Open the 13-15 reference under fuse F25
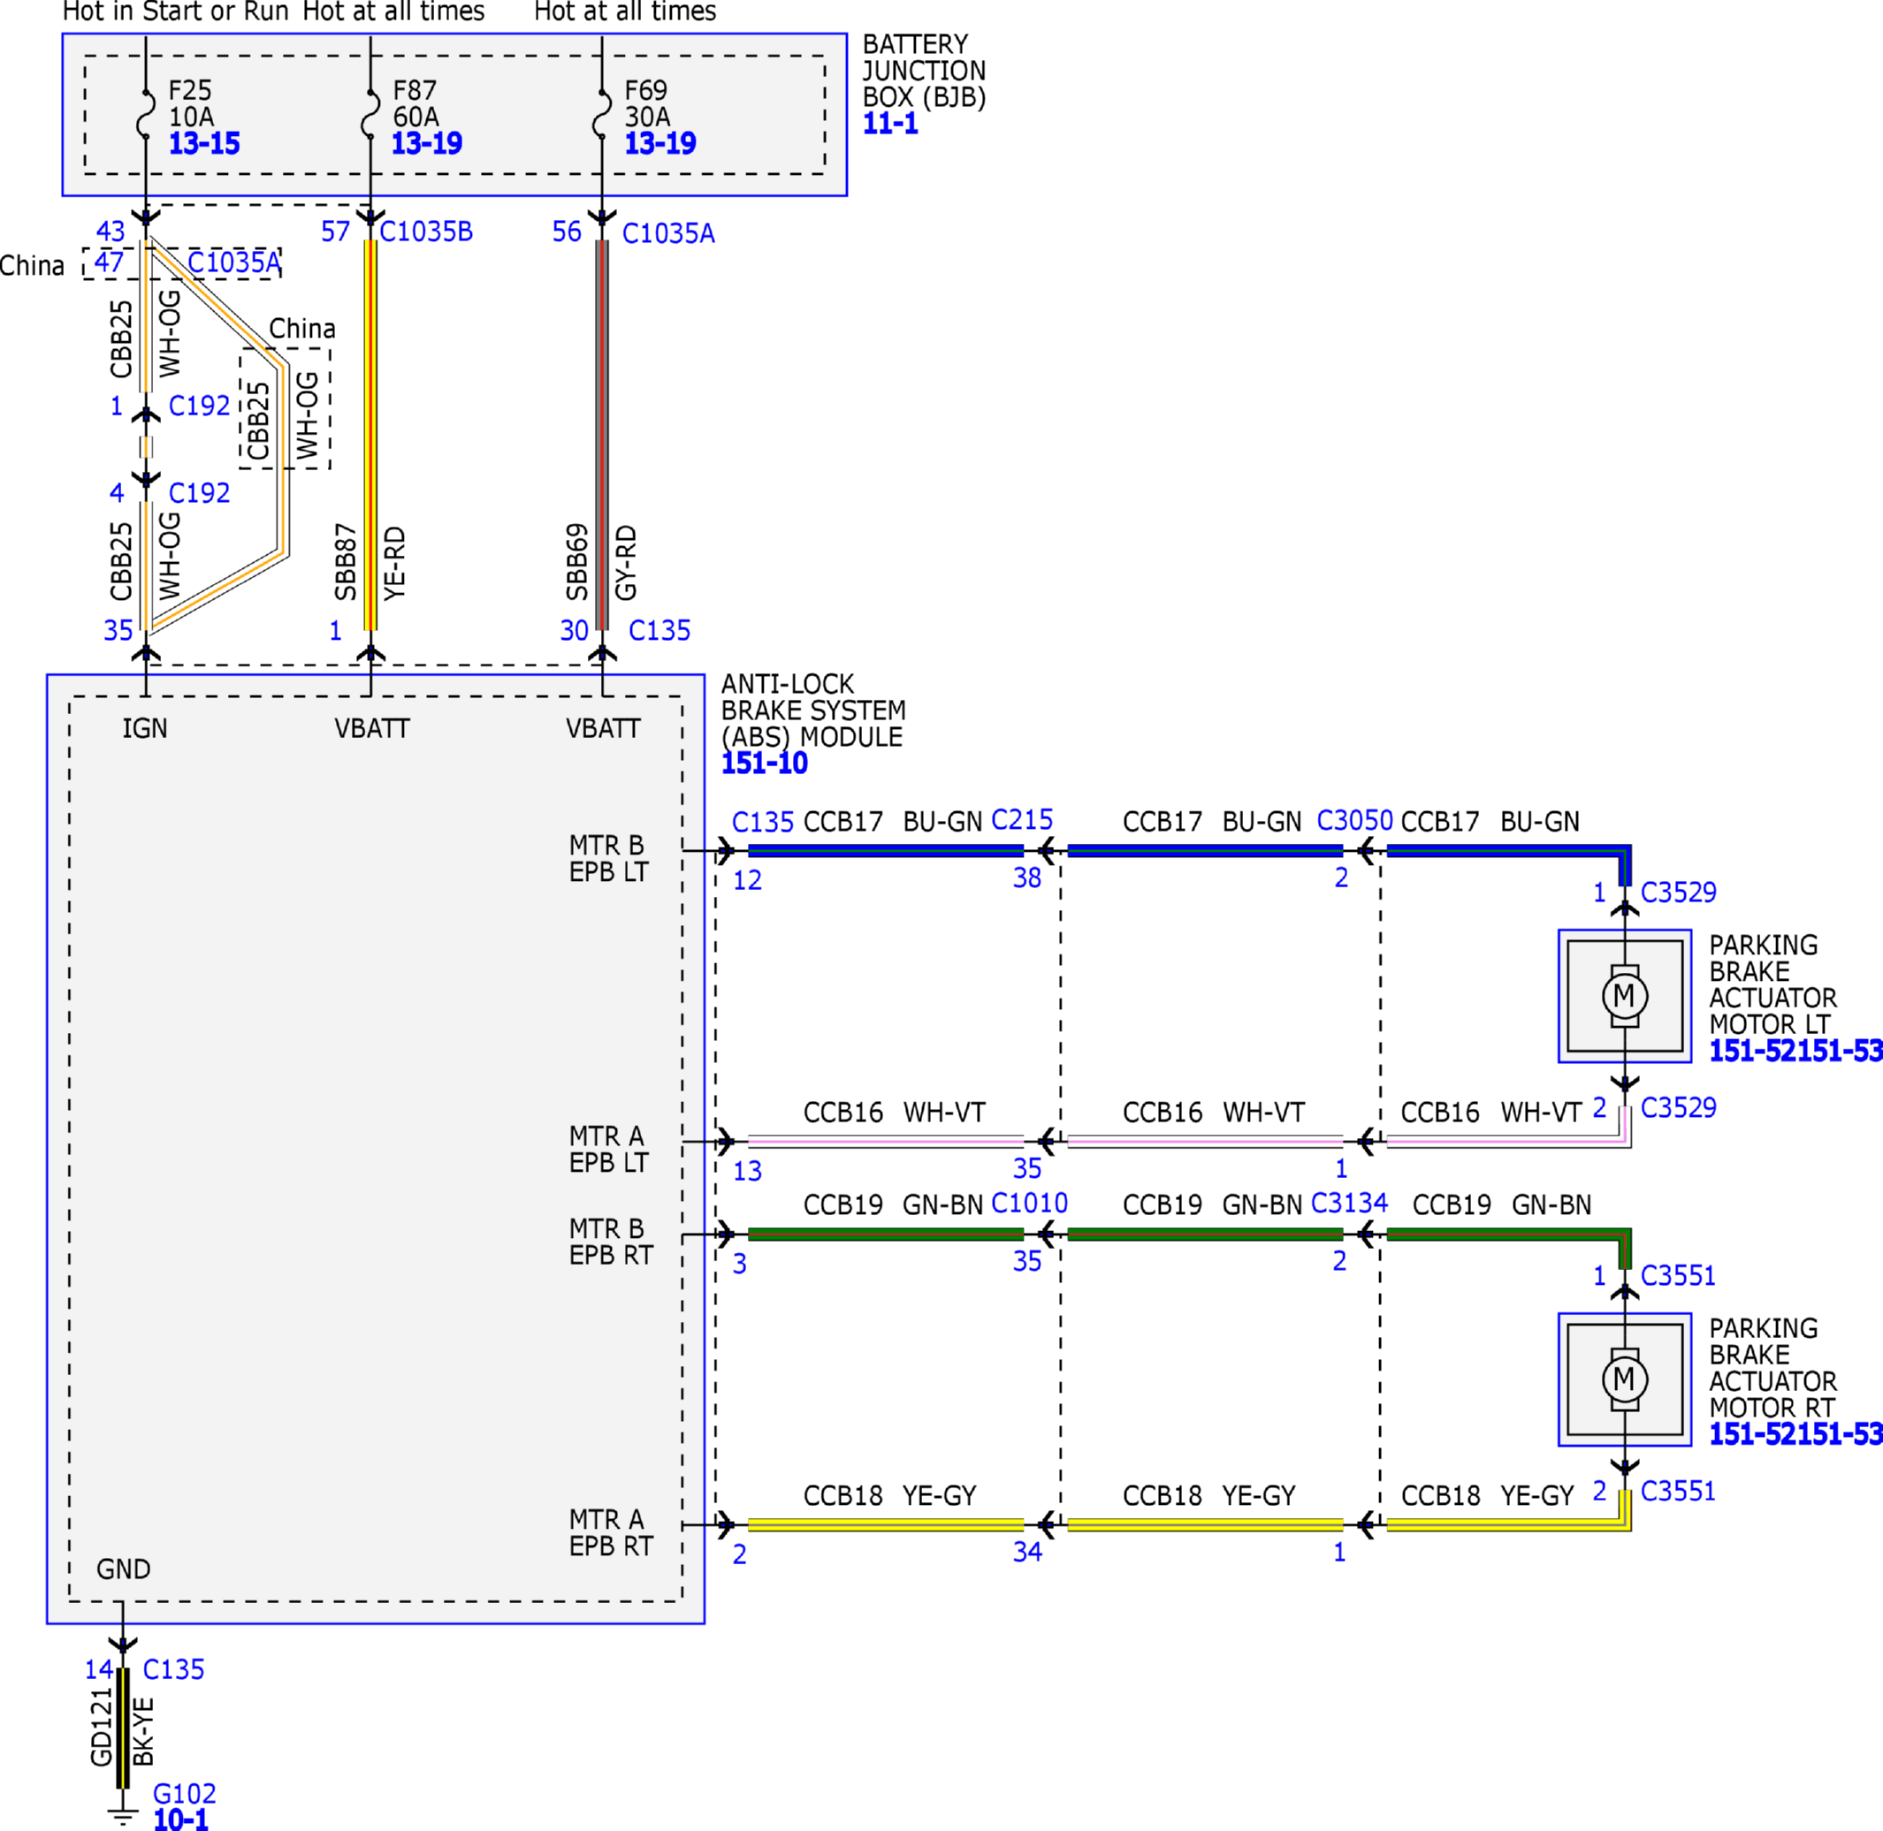 tap(204, 143)
